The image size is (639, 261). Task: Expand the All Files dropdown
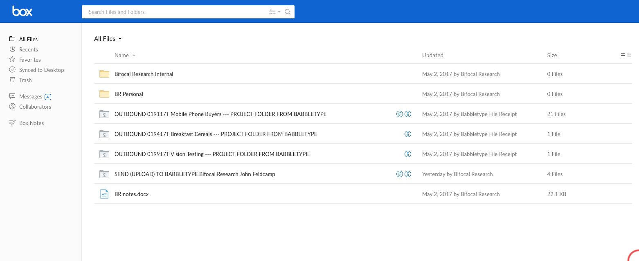(108, 39)
